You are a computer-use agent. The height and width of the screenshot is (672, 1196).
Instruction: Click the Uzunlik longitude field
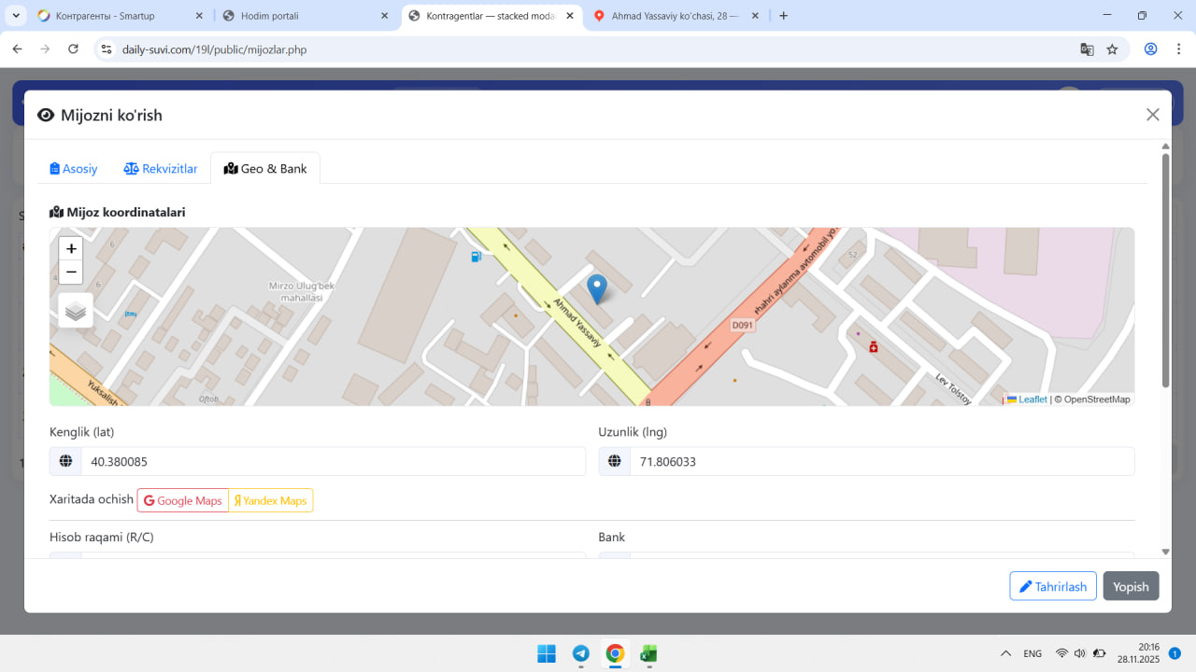[881, 462]
